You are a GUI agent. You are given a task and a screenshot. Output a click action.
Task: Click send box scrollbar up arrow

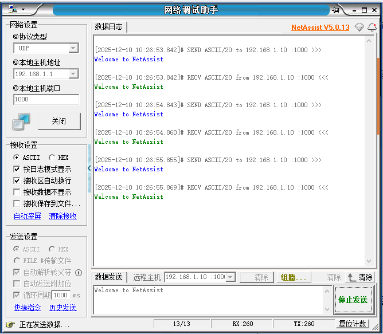[327, 291]
